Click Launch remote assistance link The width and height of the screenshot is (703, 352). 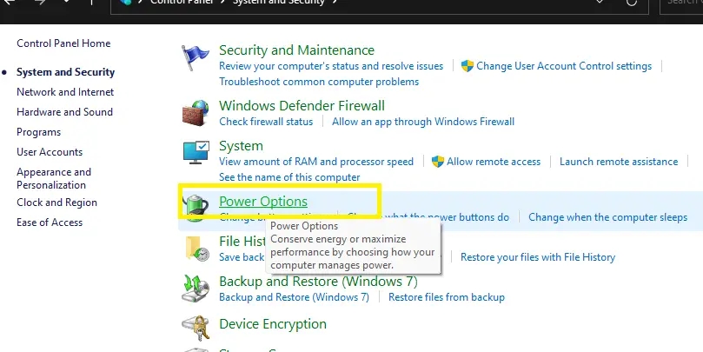tap(619, 162)
